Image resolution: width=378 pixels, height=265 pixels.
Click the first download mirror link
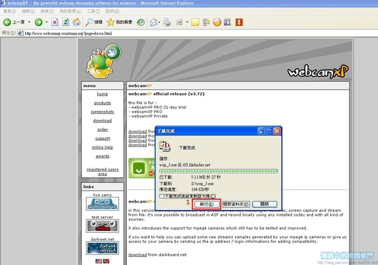[138, 131]
